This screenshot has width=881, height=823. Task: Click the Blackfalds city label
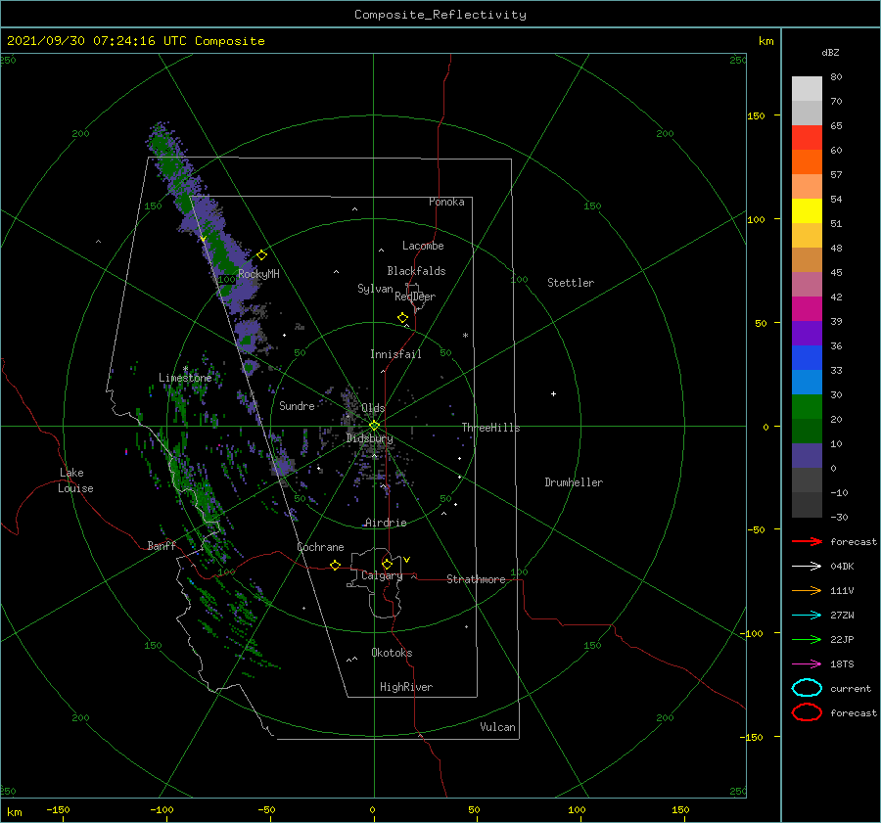click(x=416, y=271)
